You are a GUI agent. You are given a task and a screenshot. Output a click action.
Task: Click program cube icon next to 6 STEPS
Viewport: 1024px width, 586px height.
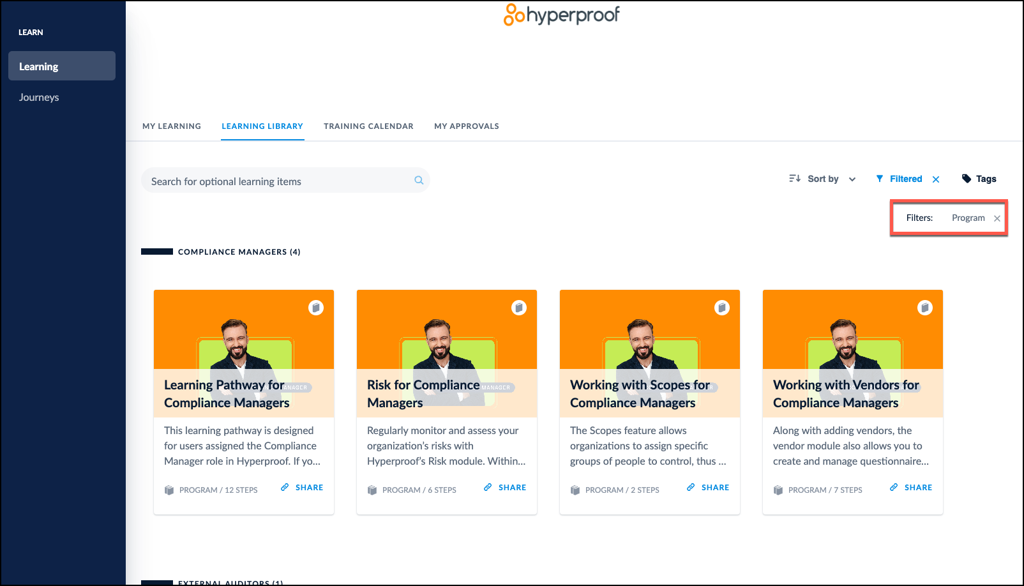(x=372, y=490)
